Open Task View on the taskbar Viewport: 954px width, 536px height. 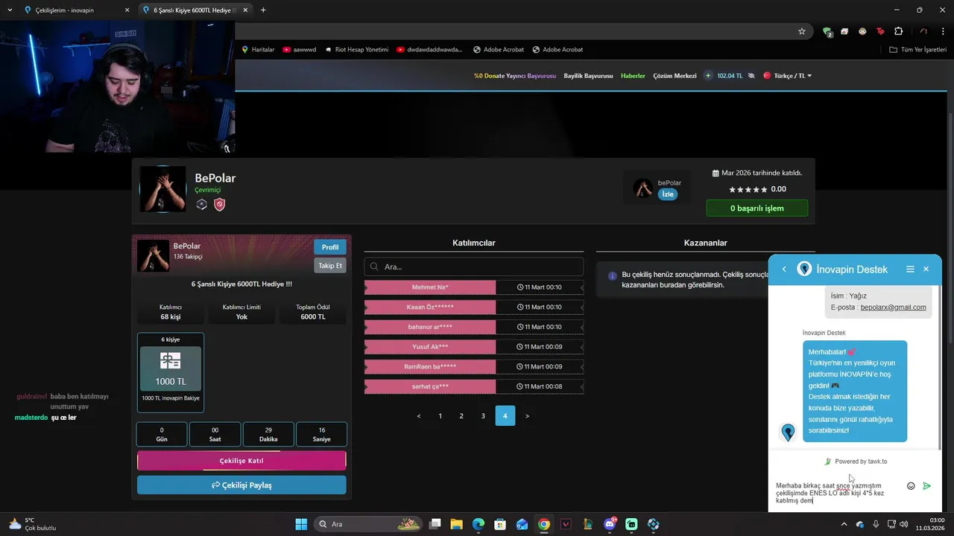tap(435, 524)
